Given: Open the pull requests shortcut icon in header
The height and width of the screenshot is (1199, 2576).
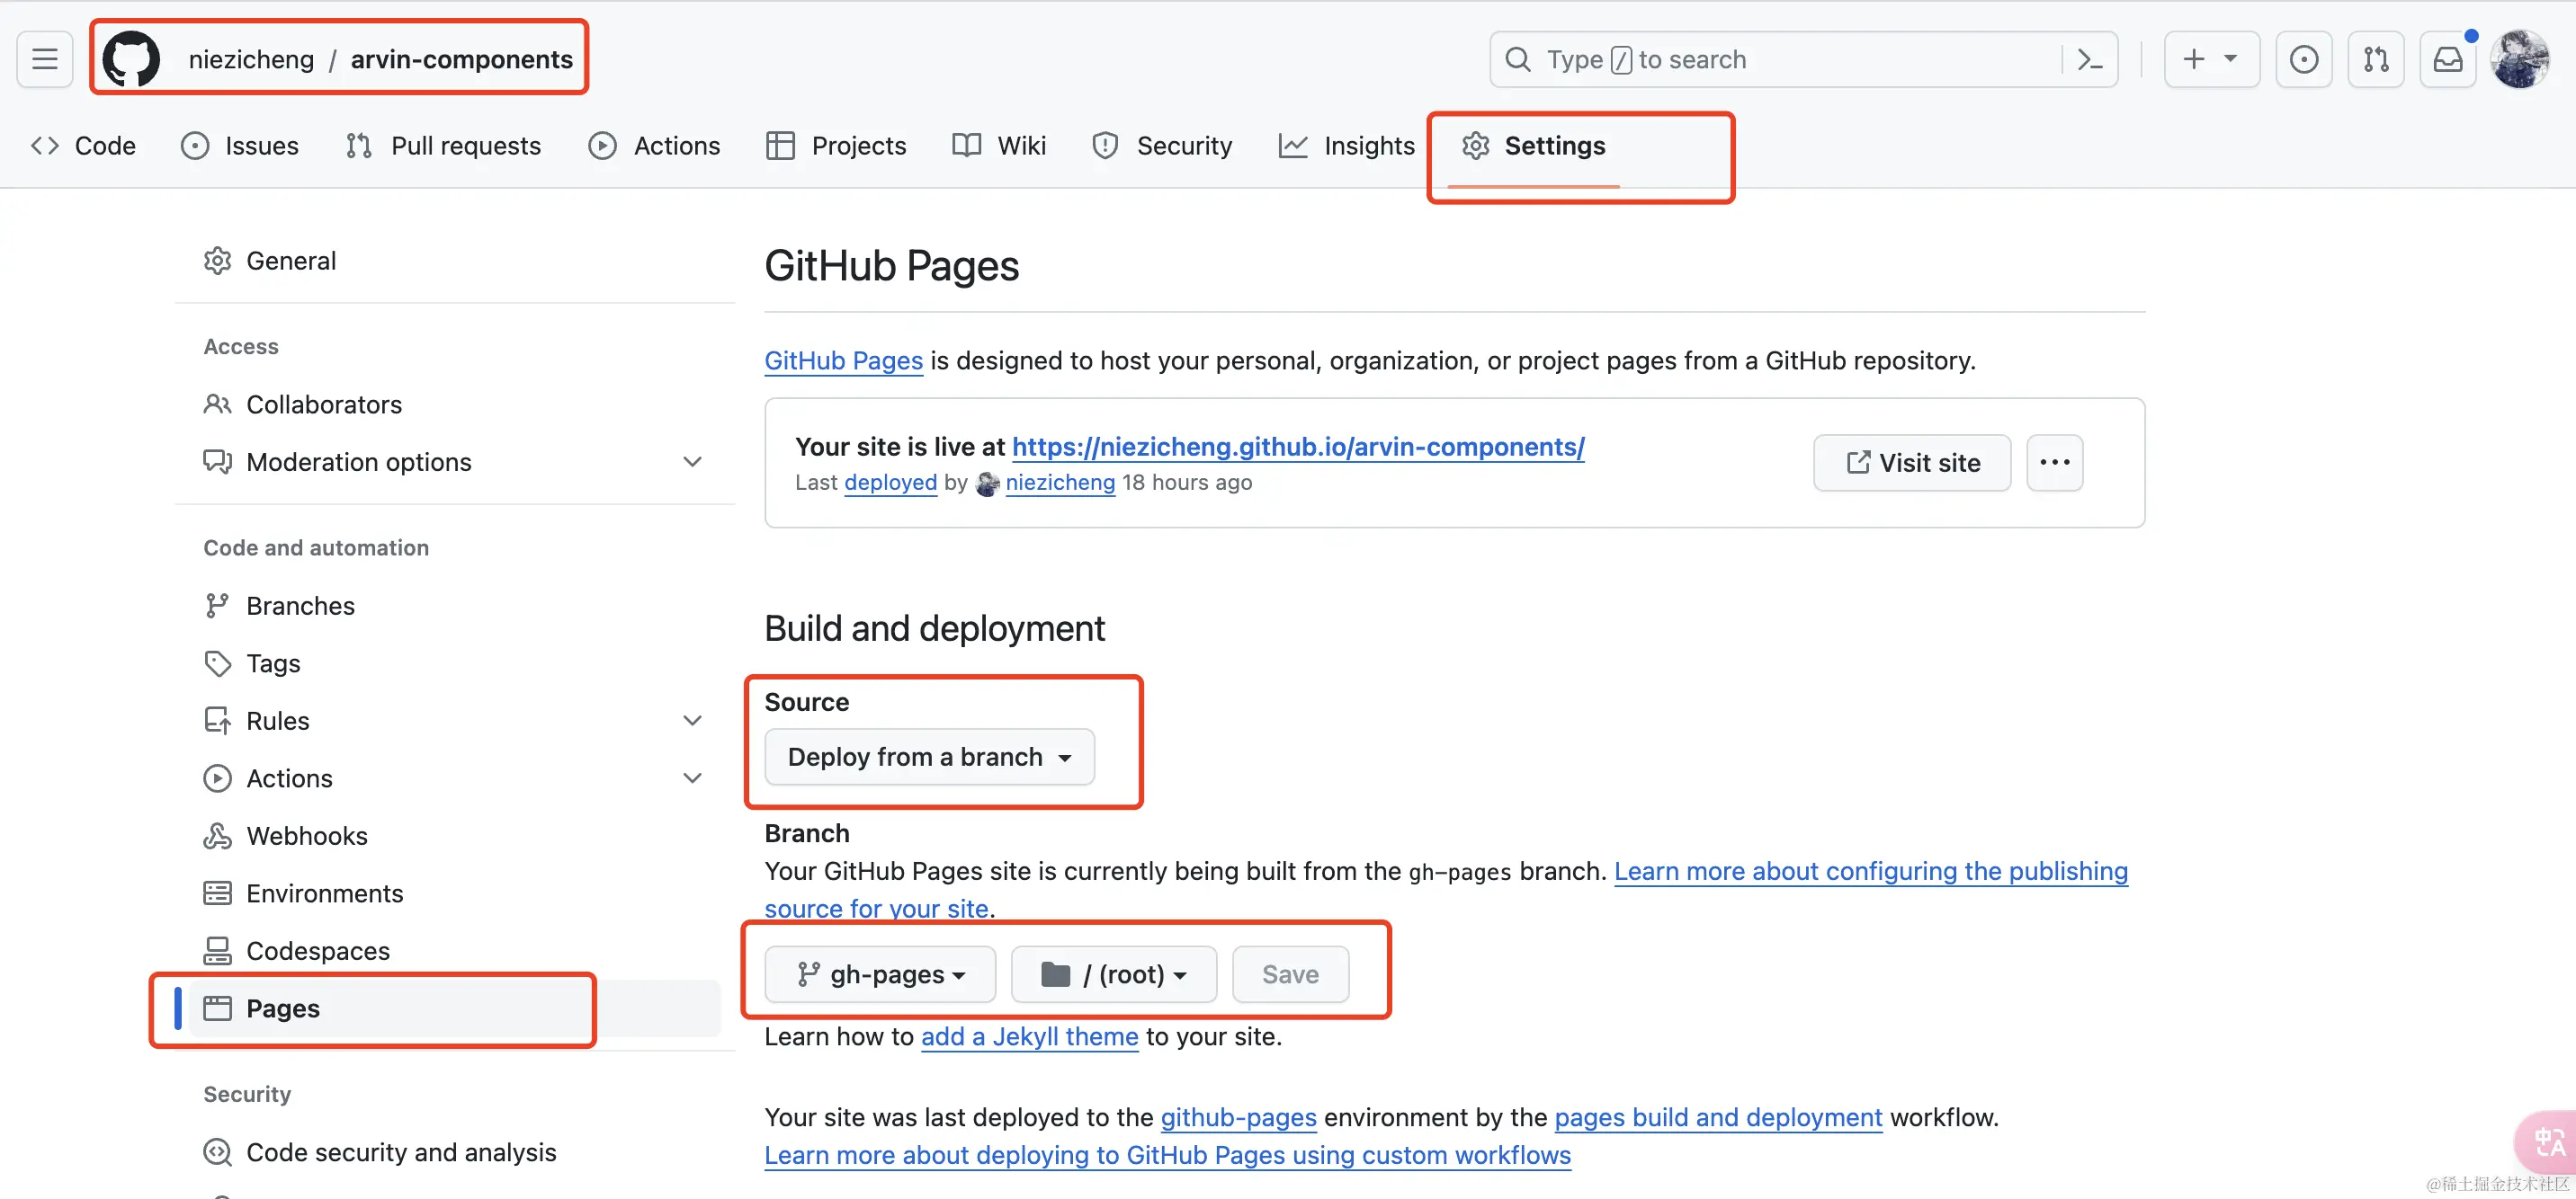Looking at the screenshot, I should tap(2376, 60).
